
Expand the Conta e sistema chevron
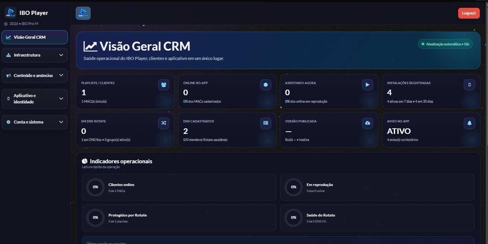[61, 122]
